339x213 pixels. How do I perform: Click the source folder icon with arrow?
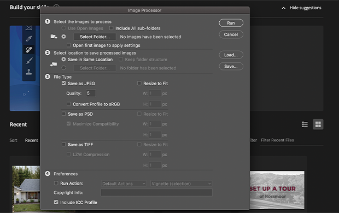point(54,37)
